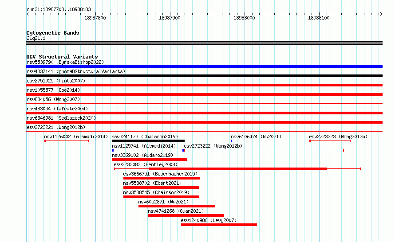Click the chr21:18987708..18988183 region label

(59, 10)
